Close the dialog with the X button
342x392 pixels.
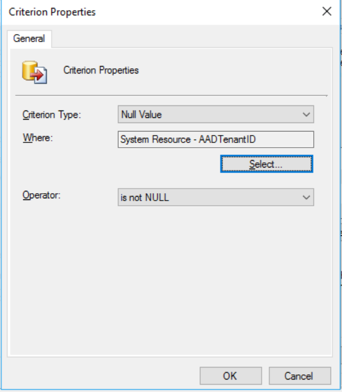tap(327, 11)
